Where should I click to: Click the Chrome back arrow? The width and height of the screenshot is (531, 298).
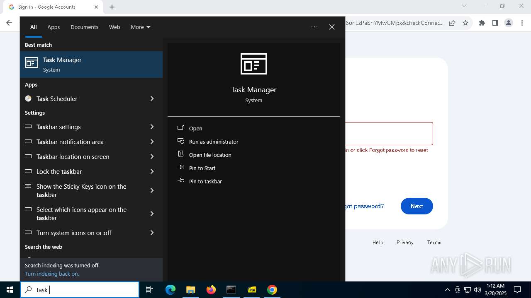click(9, 23)
